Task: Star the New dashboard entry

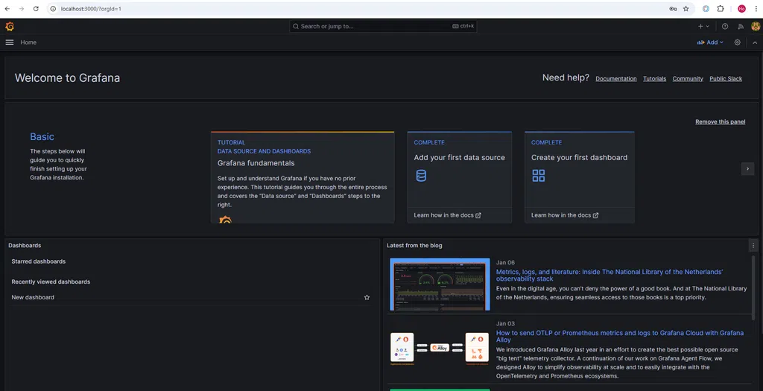Action: (367, 297)
